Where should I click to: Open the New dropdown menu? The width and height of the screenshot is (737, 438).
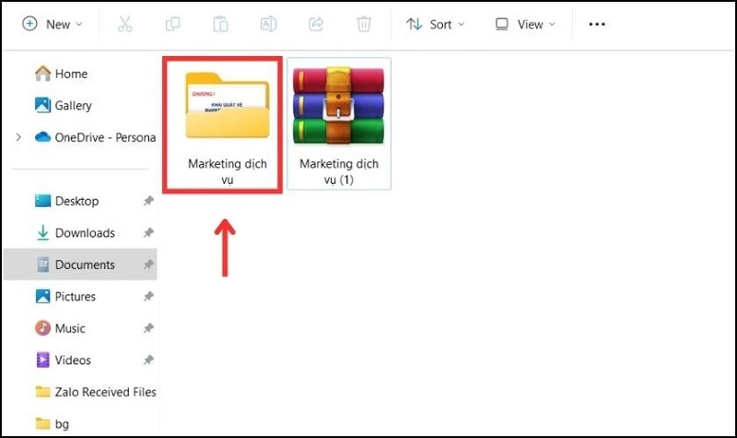tap(53, 25)
